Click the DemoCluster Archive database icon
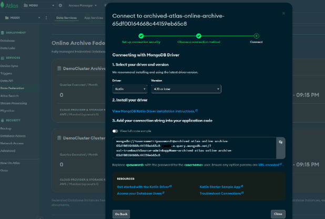Screen dimensions: 325x219 (x=59, y=68)
